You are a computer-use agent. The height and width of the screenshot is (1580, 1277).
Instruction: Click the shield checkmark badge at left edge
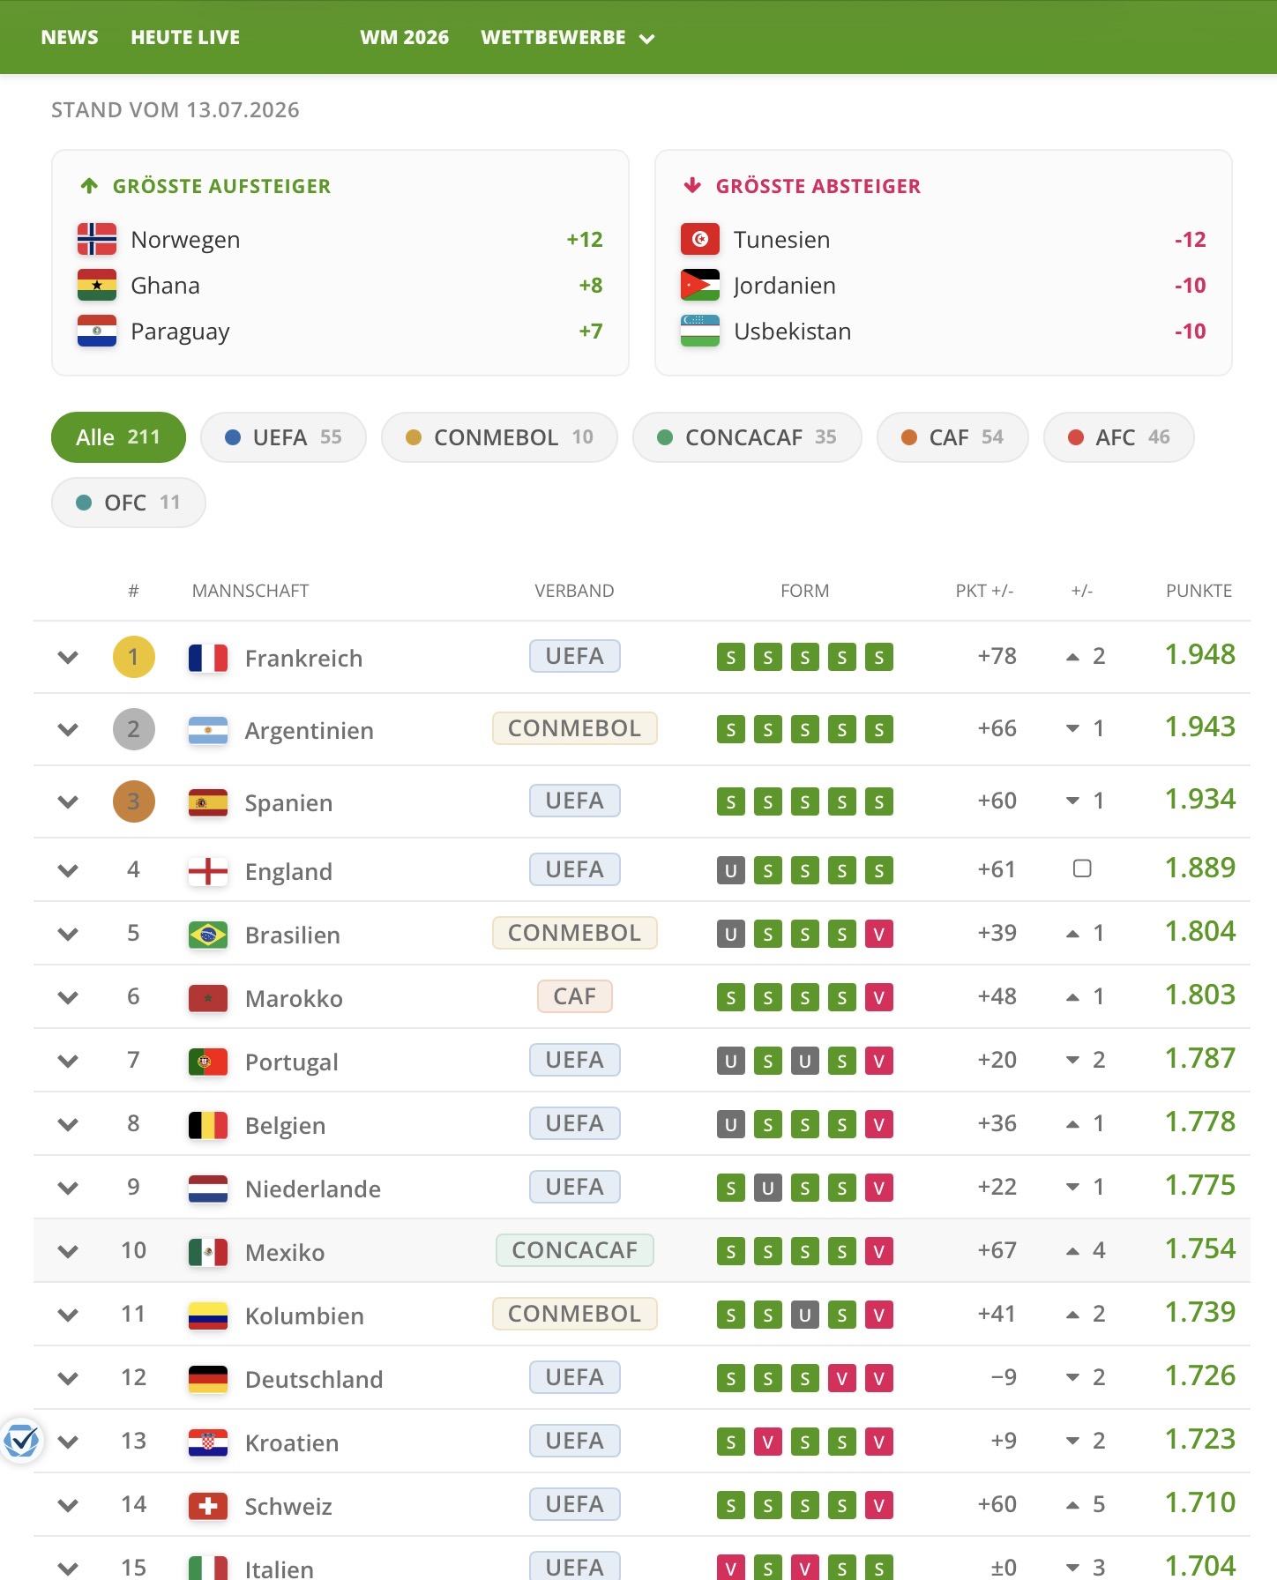pos(21,1442)
